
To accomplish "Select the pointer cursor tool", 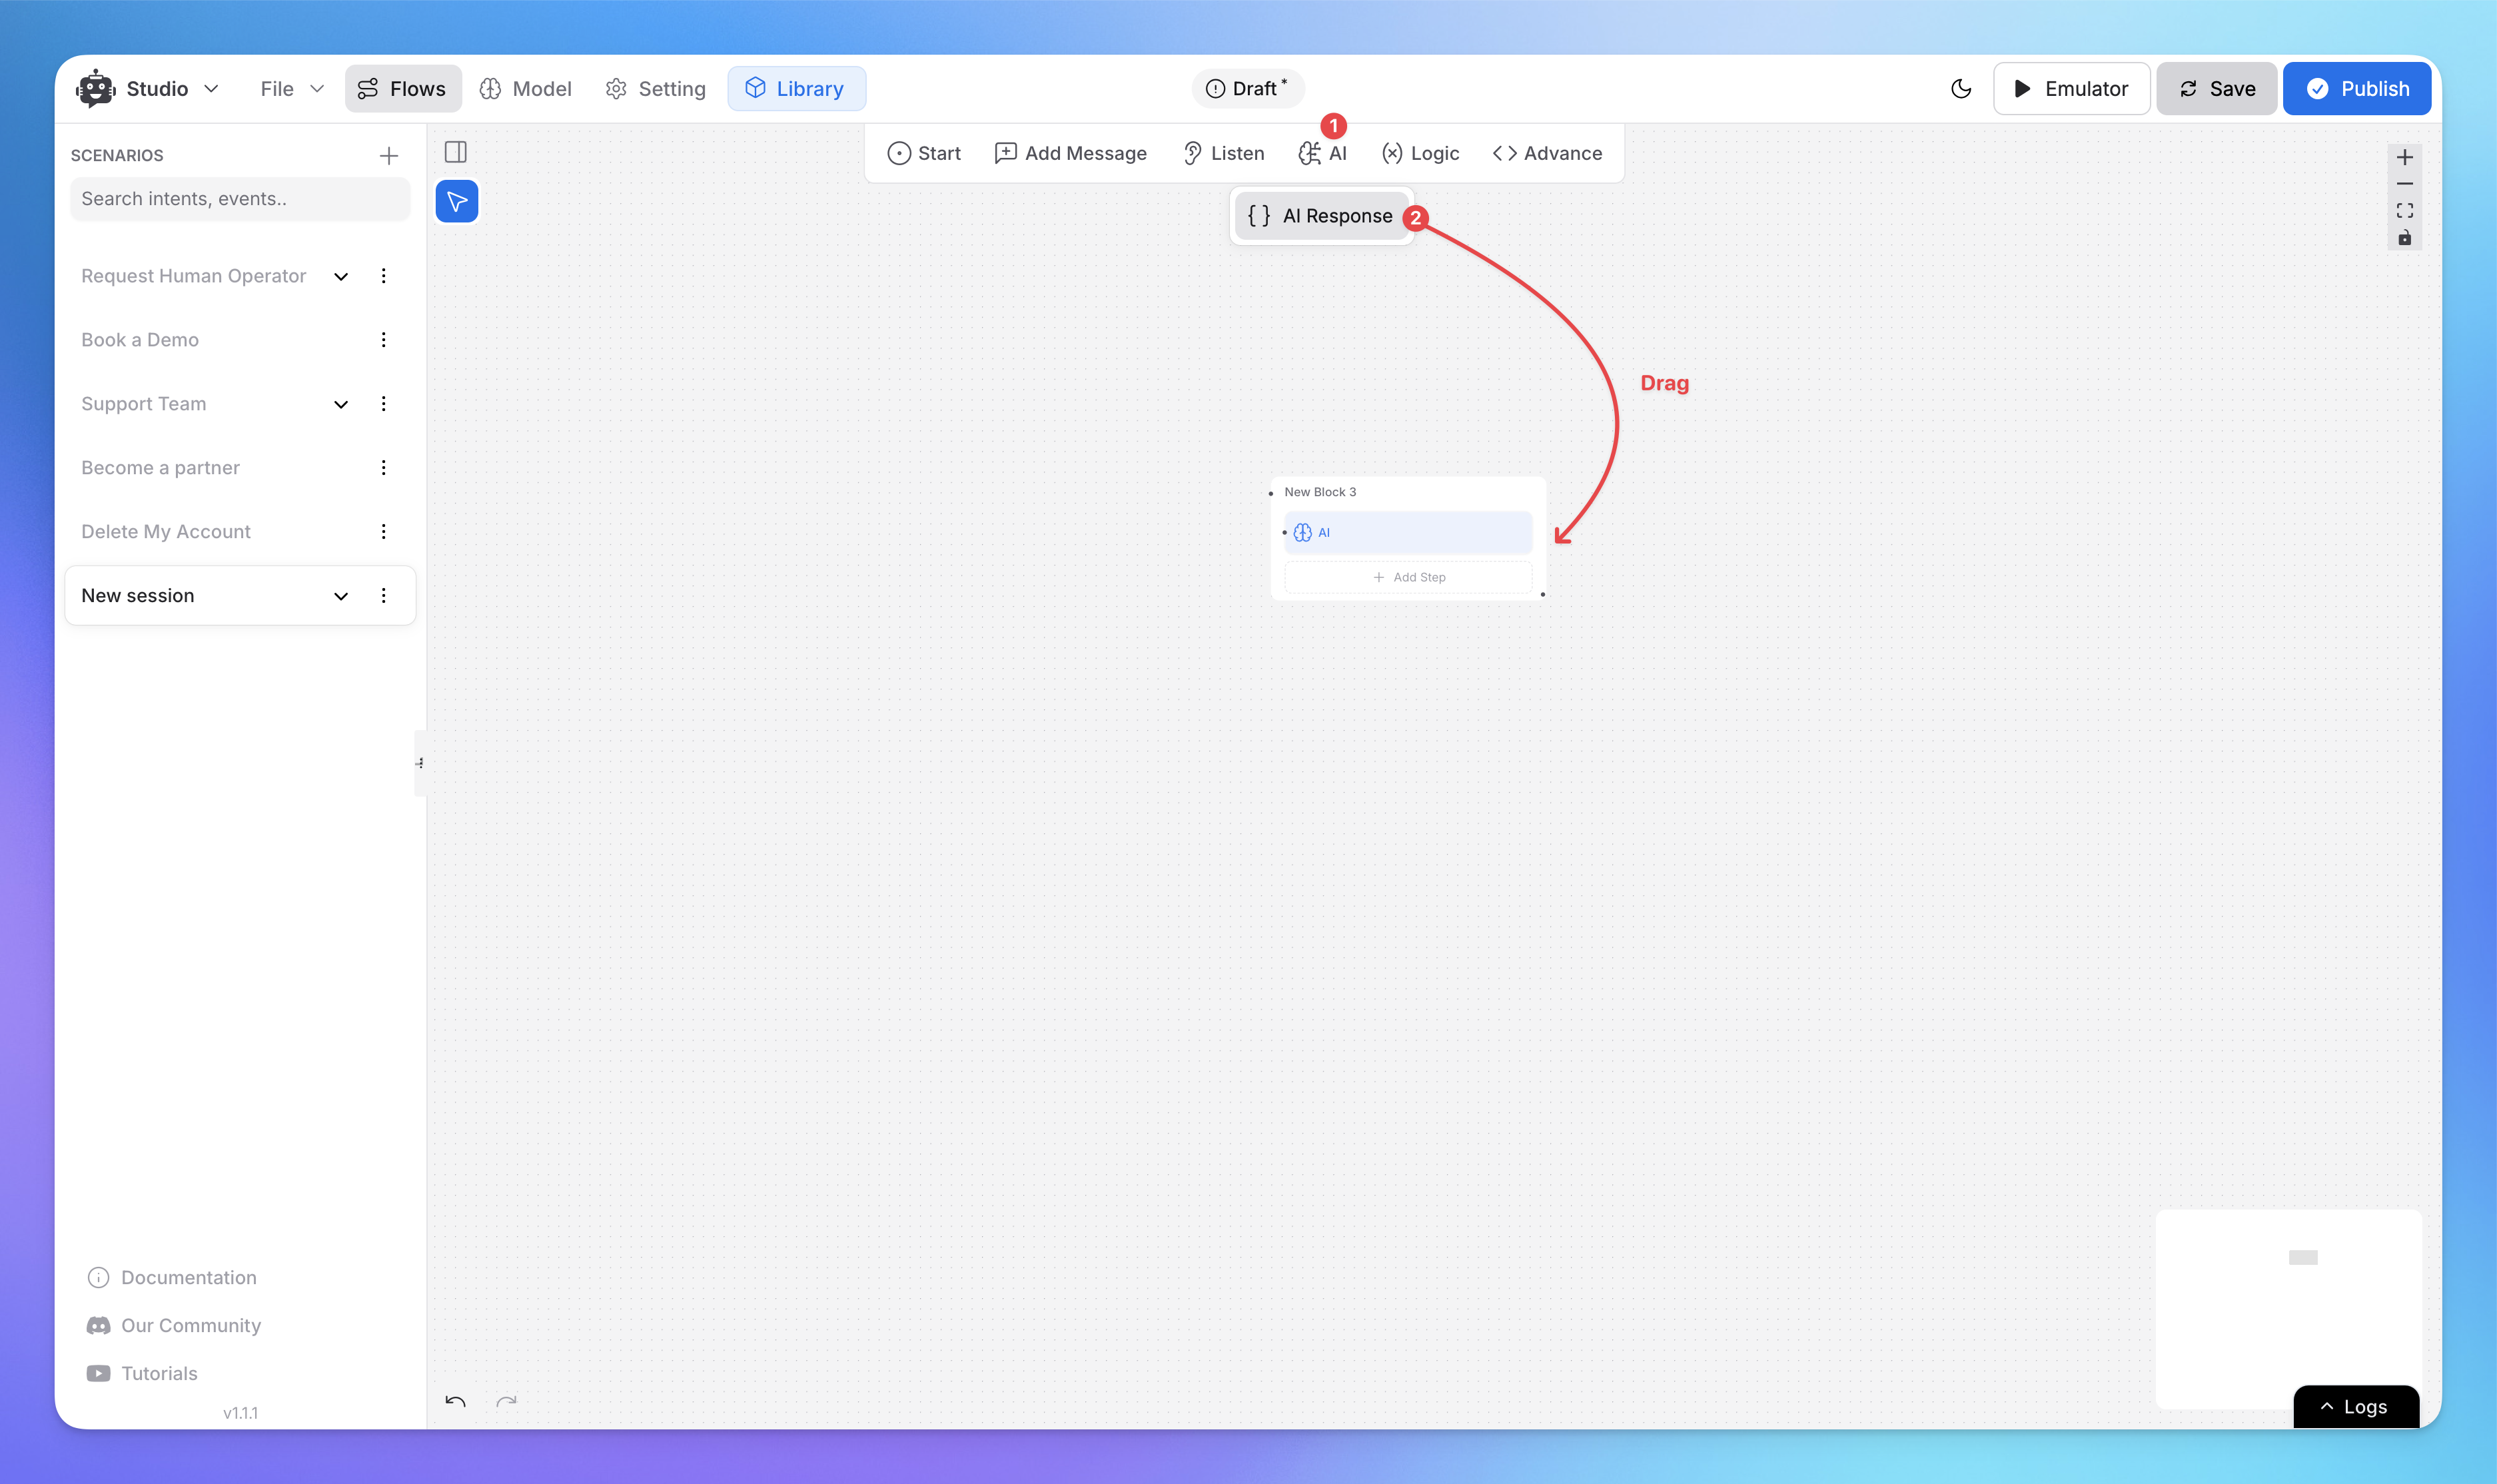I will coord(457,202).
